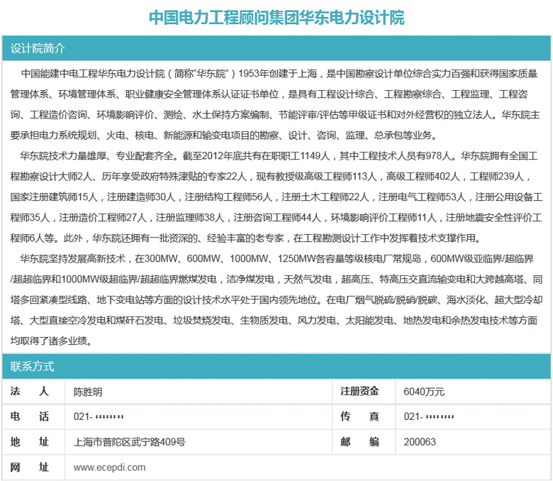Click the registered capital value 6040万元
The height and width of the screenshot is (481, 553).
coord(424,392)
